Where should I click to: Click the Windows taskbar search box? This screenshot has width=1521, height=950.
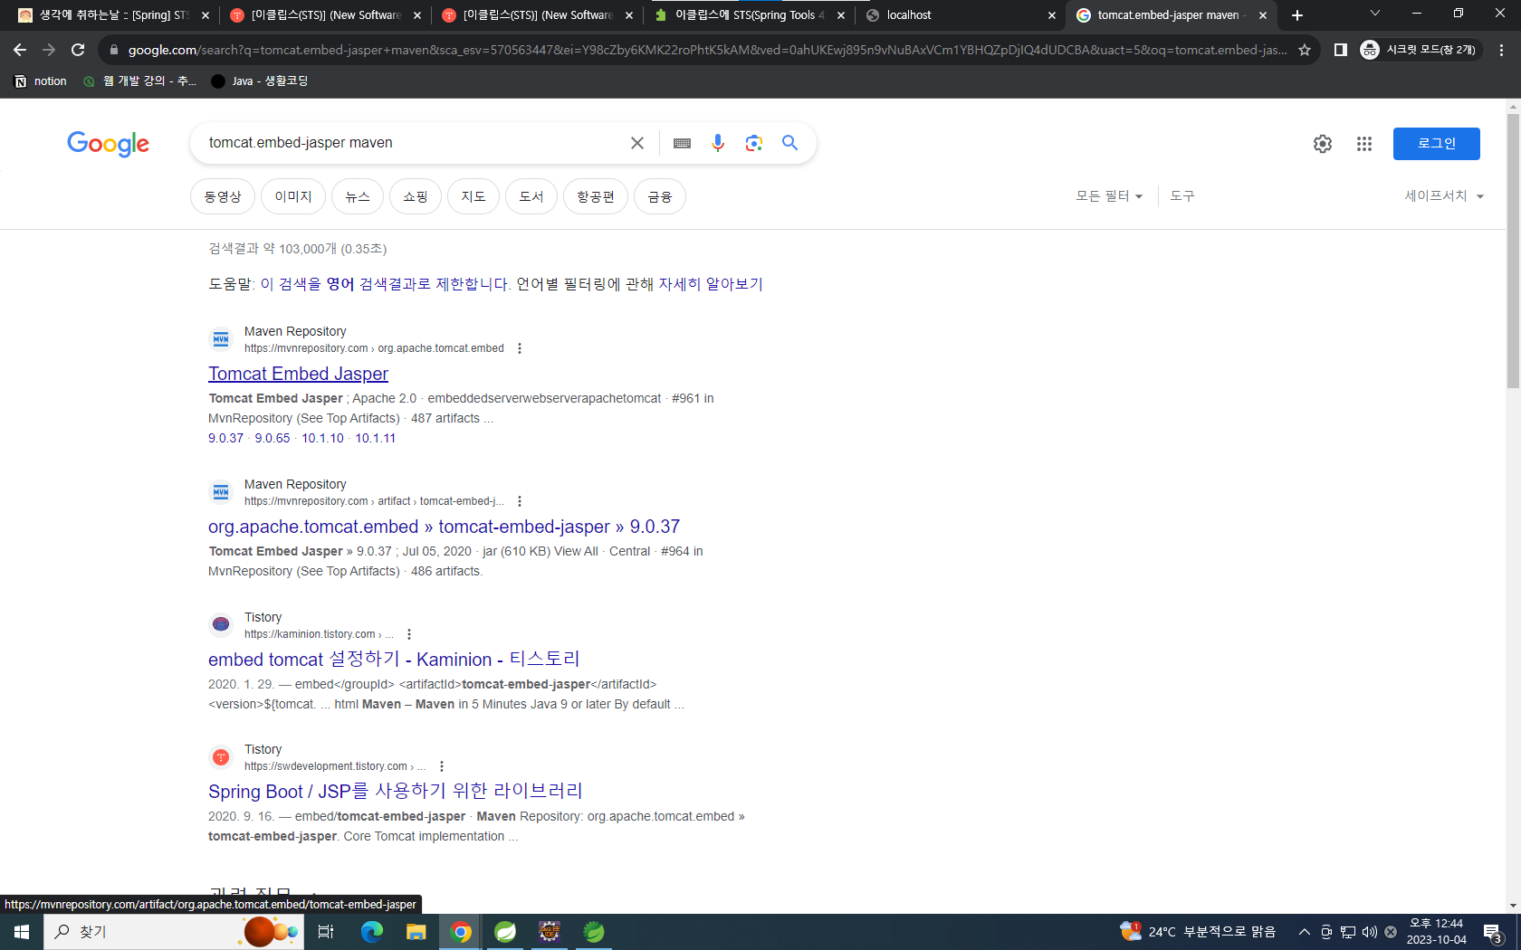[x=173, y=932]
